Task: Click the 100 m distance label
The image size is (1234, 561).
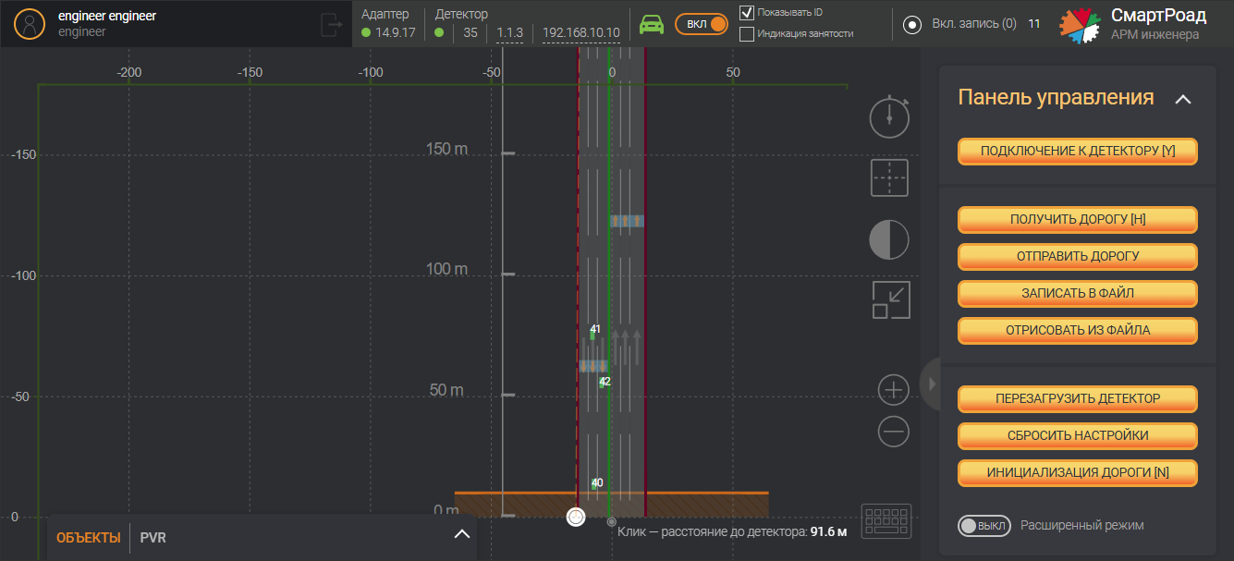Action: click(x=446, y=269)
